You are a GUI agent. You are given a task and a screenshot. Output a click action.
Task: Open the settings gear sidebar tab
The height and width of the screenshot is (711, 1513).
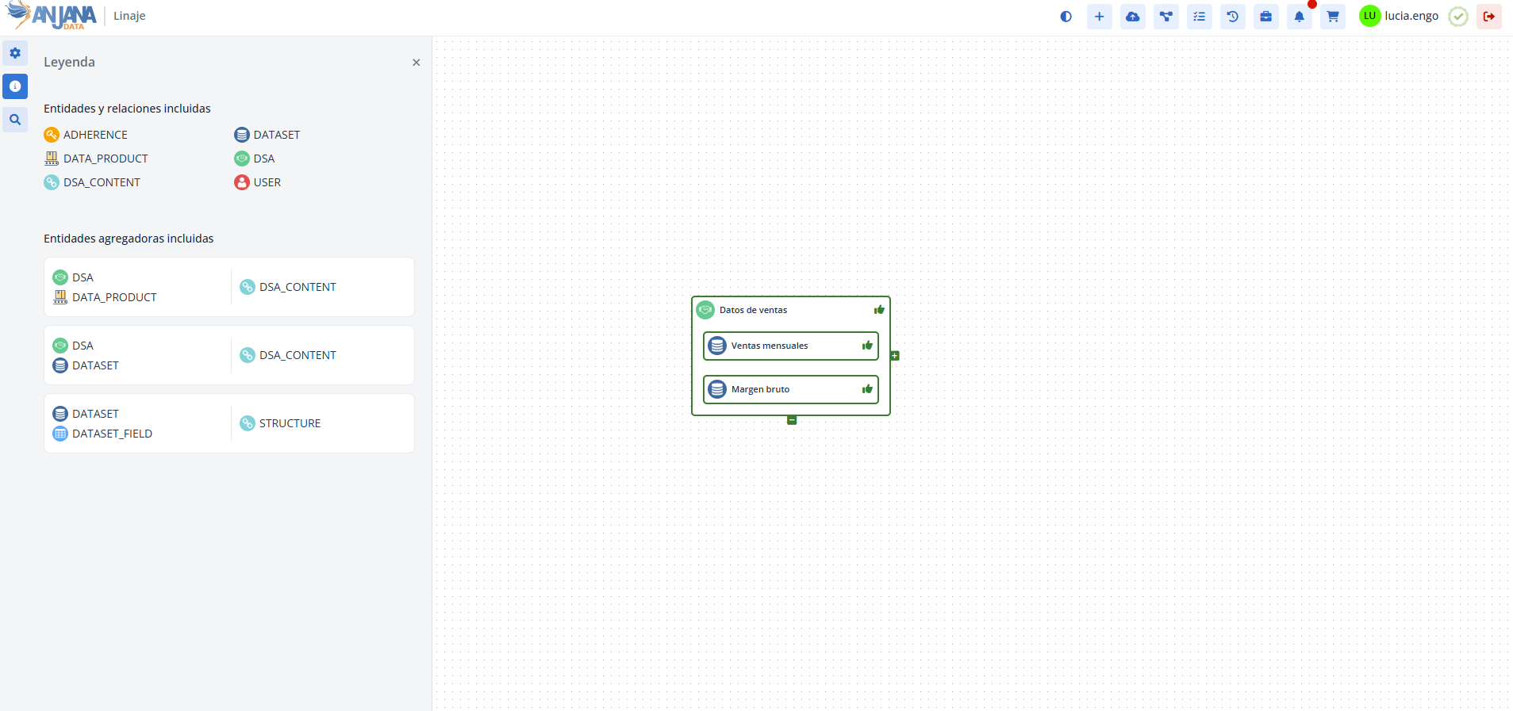point(15,53)
